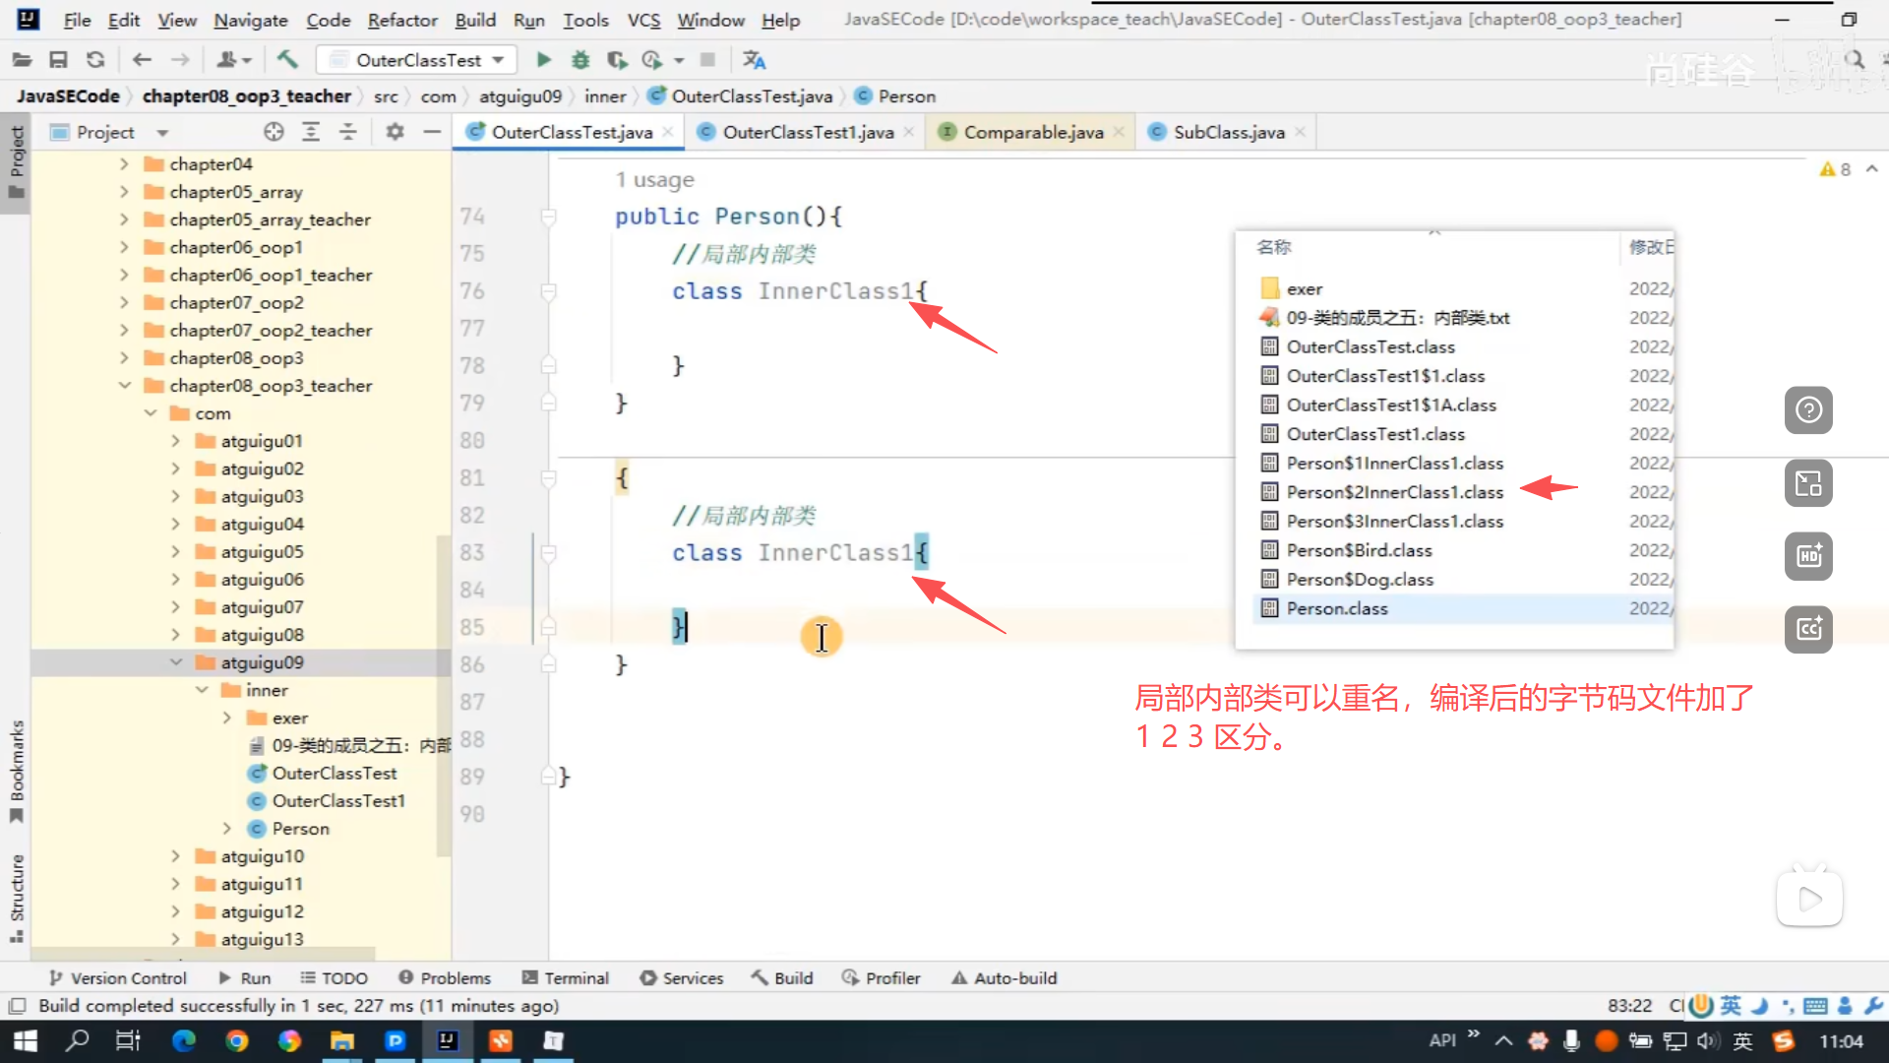The height and width of the screenshot is (1063, 1889).
Task: Toggle the Project tool window sidebar button
Action: (17, 162)
